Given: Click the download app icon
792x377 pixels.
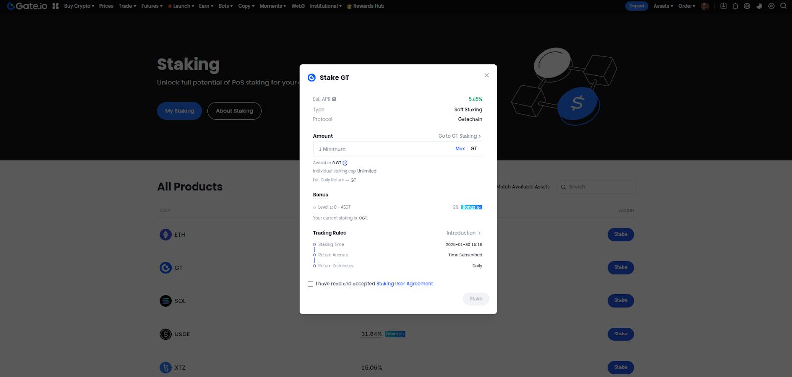Looking at the screenshot, I should click(x=723, y=6).
